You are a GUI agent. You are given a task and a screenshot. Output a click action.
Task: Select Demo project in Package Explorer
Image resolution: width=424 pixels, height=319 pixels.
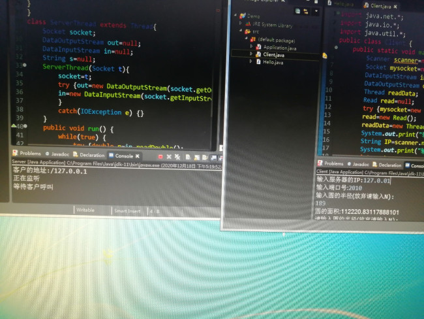(x=253, y=16)
